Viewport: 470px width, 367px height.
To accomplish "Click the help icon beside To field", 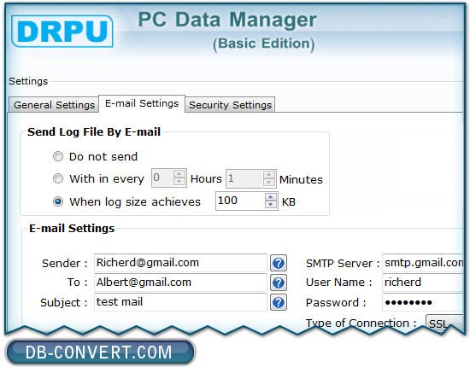I will (x=279, y=283).
